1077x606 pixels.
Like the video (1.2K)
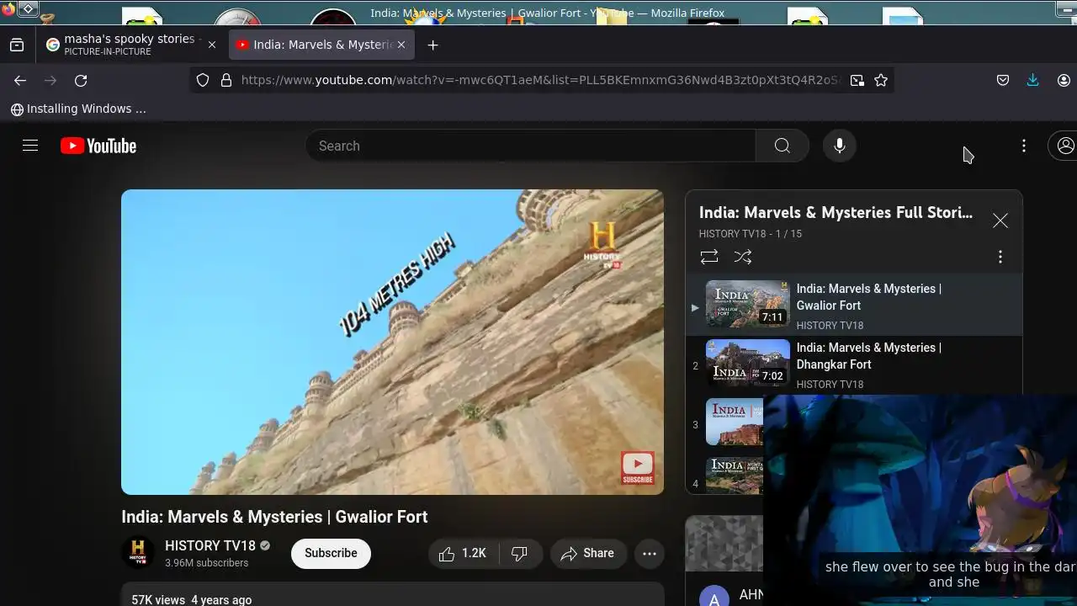[464, 553]
